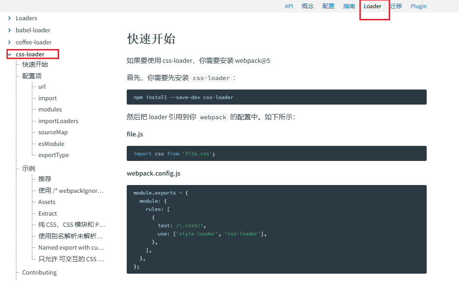Screen dimensions: 459x281
Task: Open 推荐 example in sidebar
Action: [44, 179]
